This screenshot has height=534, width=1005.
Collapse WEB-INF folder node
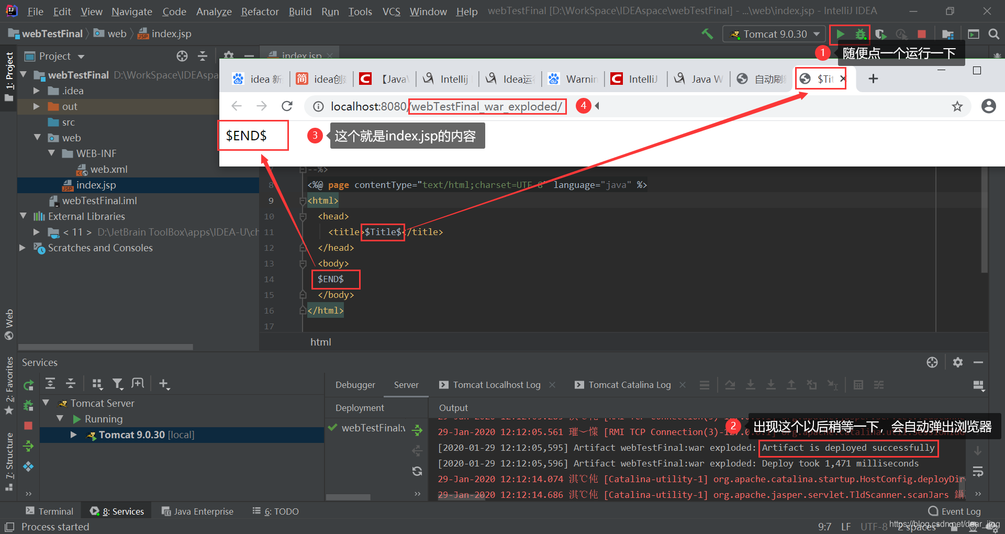click(x=51, y=153)
